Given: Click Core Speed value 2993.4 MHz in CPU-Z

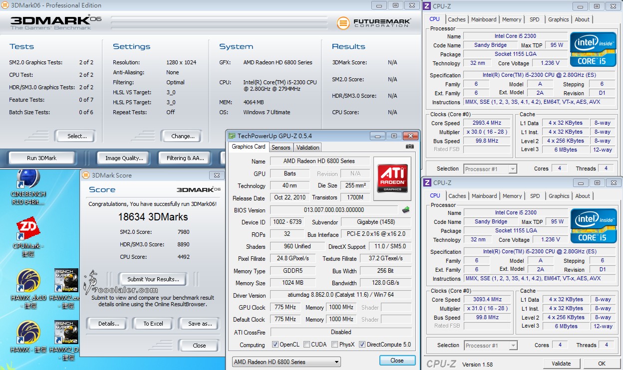Looking at the screenshot, I should tap(487, 123).
